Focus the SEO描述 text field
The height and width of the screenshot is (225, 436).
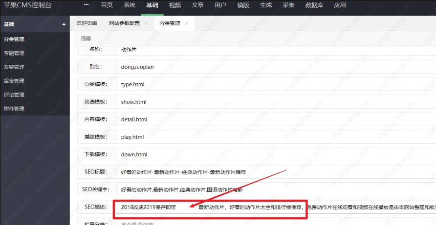[274, 207]
